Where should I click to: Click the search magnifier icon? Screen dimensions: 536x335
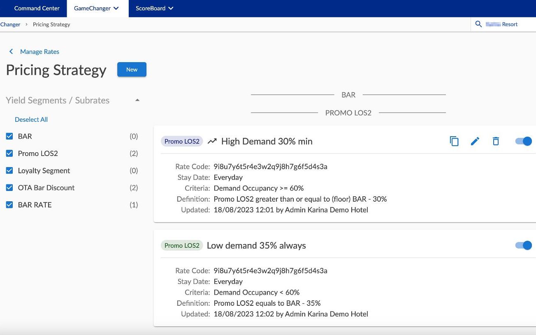tap(478, 24)
